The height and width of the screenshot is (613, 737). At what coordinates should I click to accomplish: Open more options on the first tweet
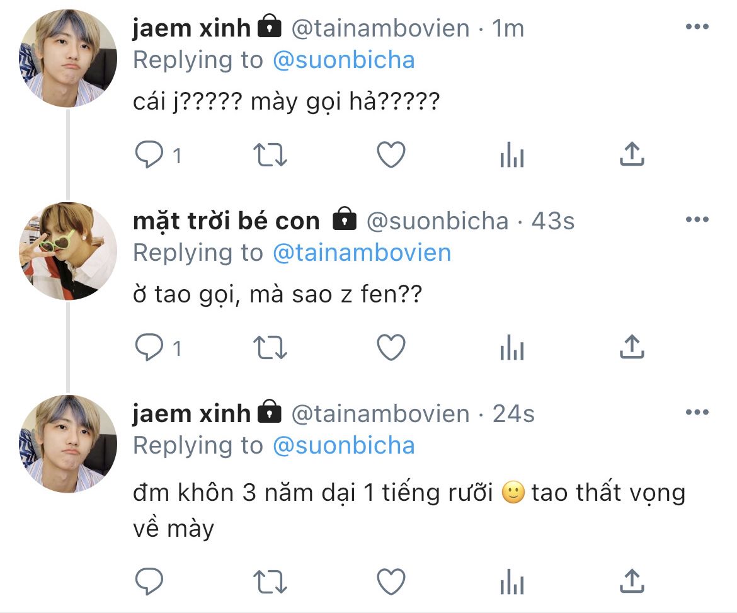tap(697, 27)
